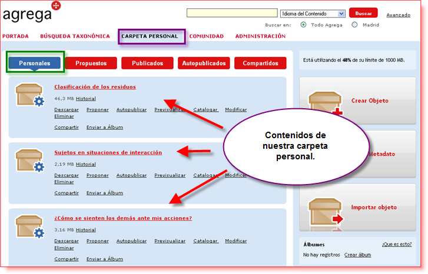Screen dimensions: 428x274
Task: Switch to the Personales tab
Action: point(35,64)
